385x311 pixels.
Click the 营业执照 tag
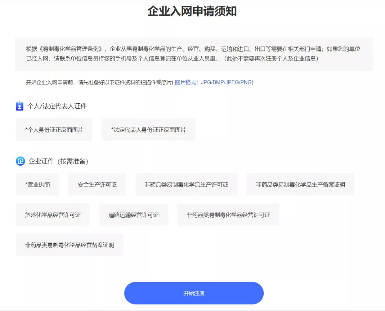[37, 185]
